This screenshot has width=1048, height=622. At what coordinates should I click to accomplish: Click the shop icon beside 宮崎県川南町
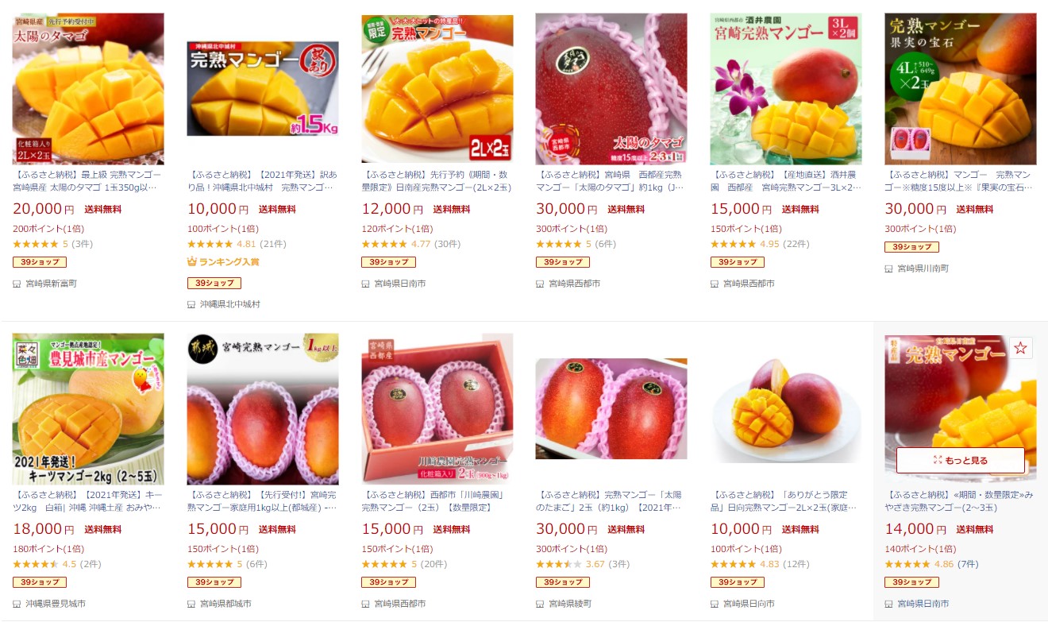pos(889,269)
